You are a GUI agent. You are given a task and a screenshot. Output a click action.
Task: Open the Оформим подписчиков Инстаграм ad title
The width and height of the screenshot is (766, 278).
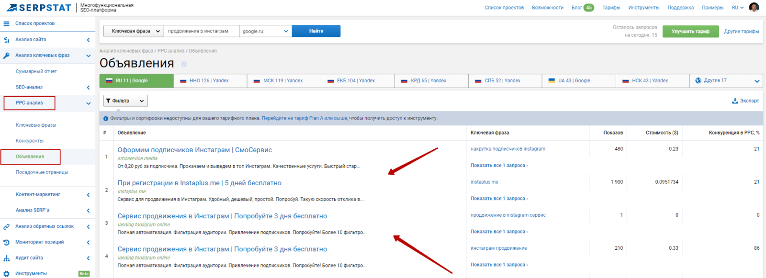(x=195, y=150)
